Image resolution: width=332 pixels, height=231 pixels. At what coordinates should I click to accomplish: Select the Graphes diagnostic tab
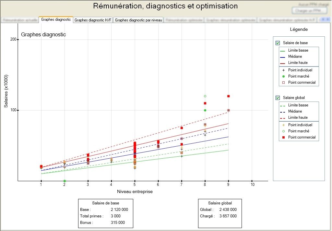(x=56, y=19)
